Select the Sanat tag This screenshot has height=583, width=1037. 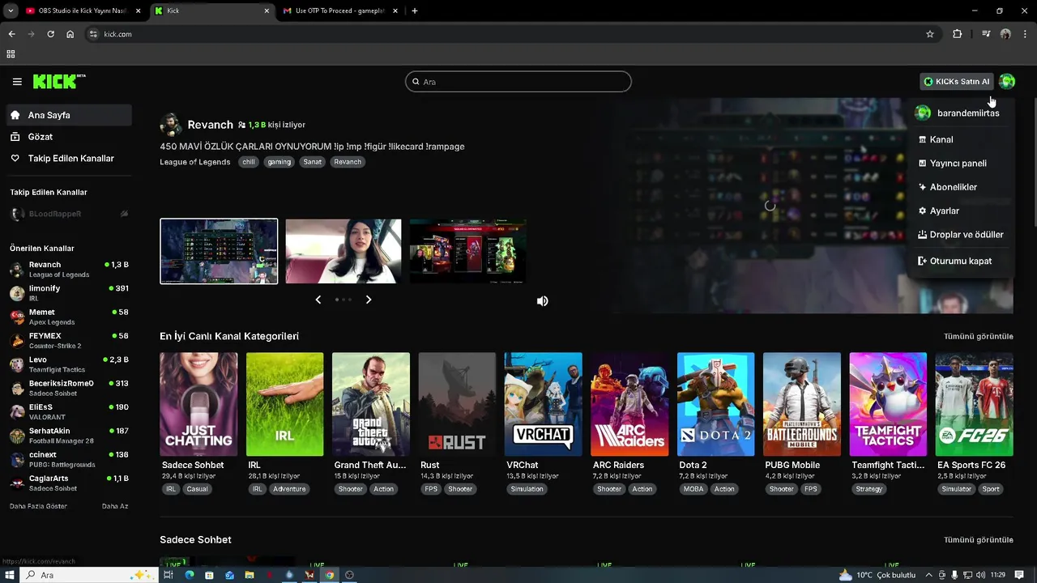[x=312, y=162]
